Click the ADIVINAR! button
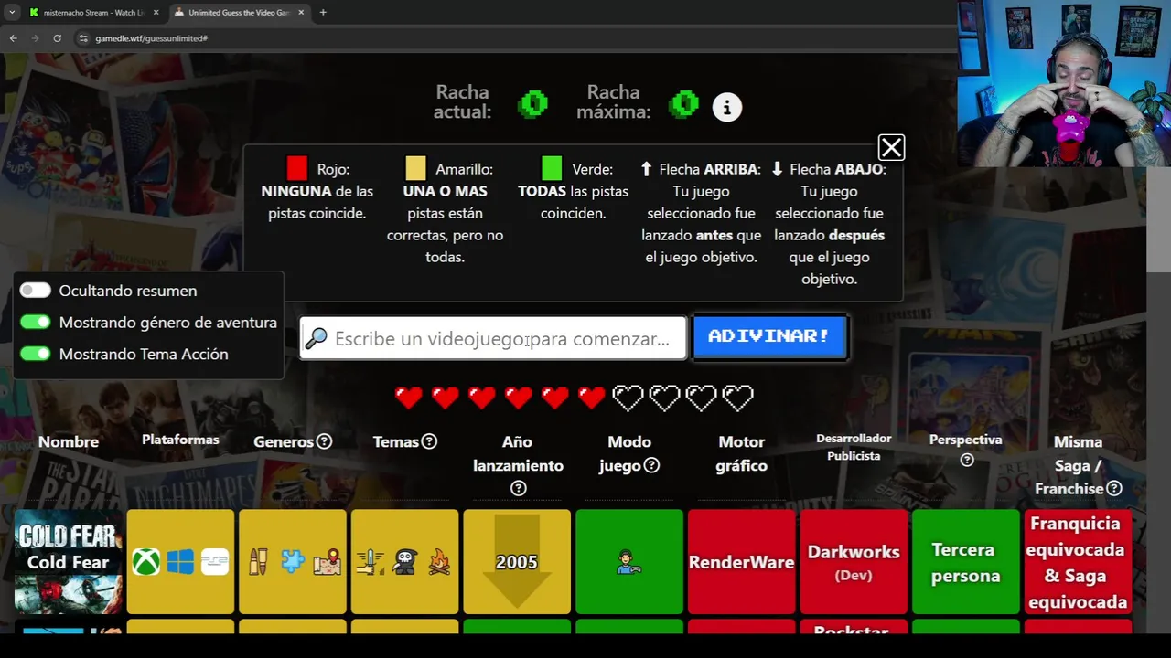Image resolution: width=1171 pixels, height=658 pixels. (x=769, y=336)
